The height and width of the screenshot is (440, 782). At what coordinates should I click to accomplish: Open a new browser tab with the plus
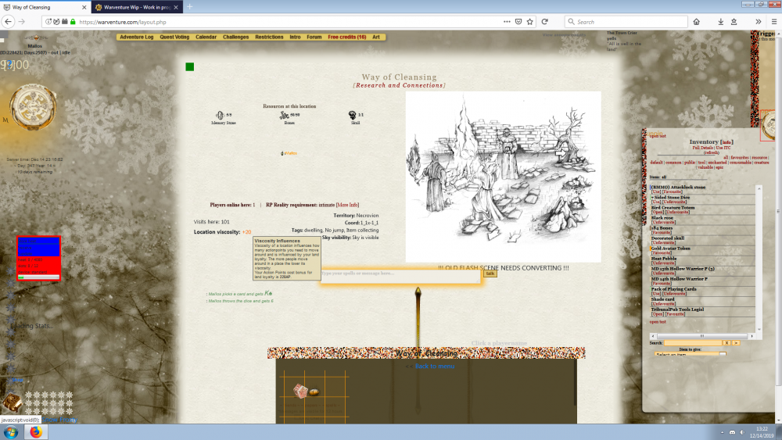pos(189,7)
